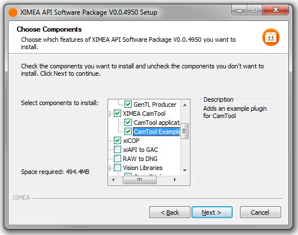
Task: Click the horizontal scrollbar right arrow
Action: coord(175,180)
